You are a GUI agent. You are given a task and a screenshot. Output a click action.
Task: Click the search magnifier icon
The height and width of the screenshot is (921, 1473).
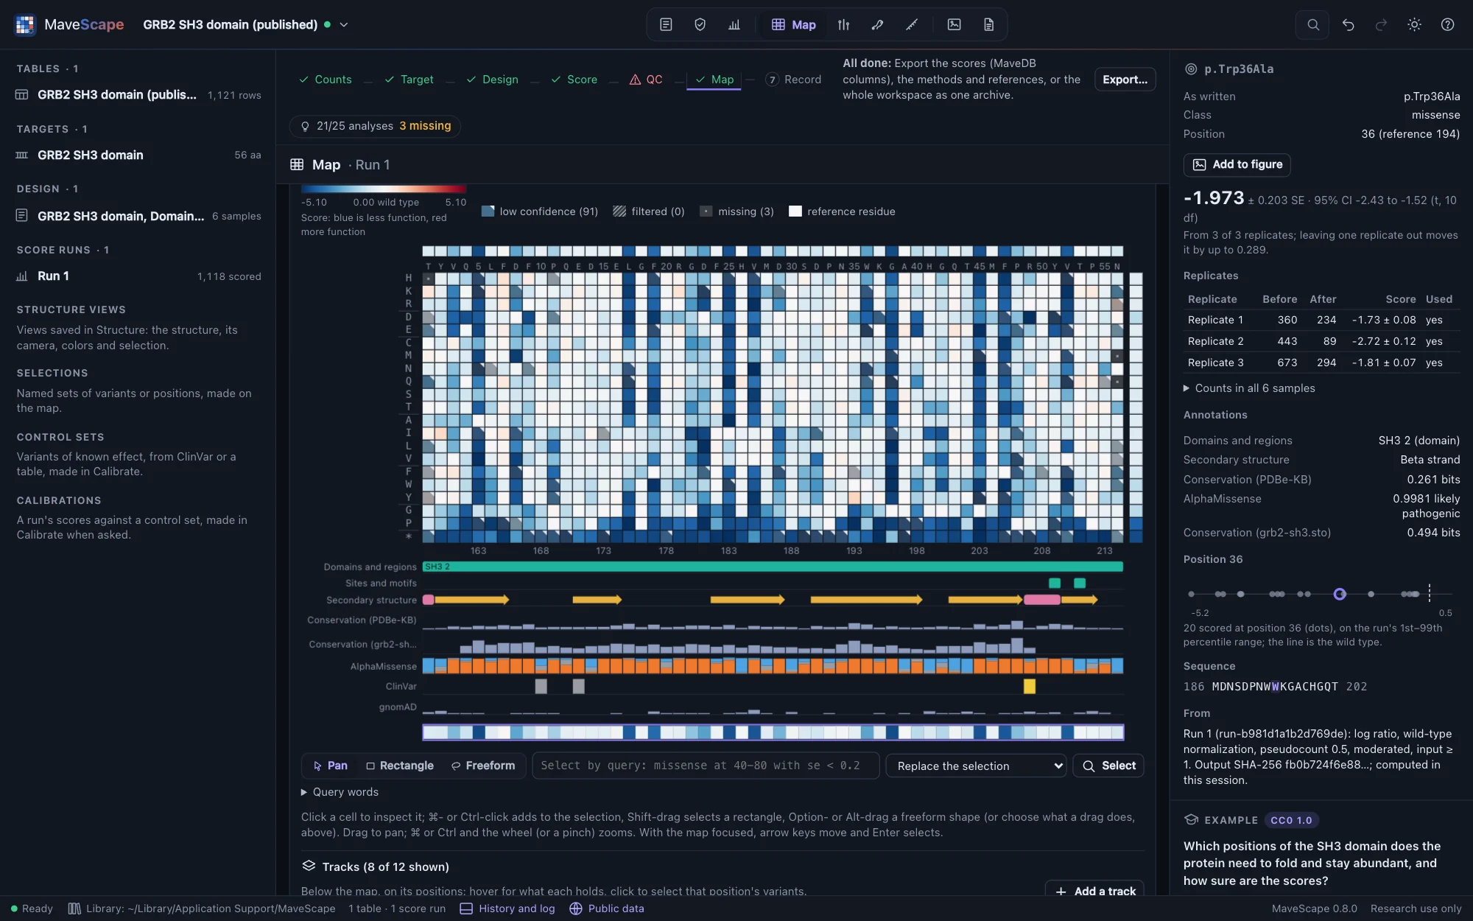pyautogui.click(x=1312, y=24)
